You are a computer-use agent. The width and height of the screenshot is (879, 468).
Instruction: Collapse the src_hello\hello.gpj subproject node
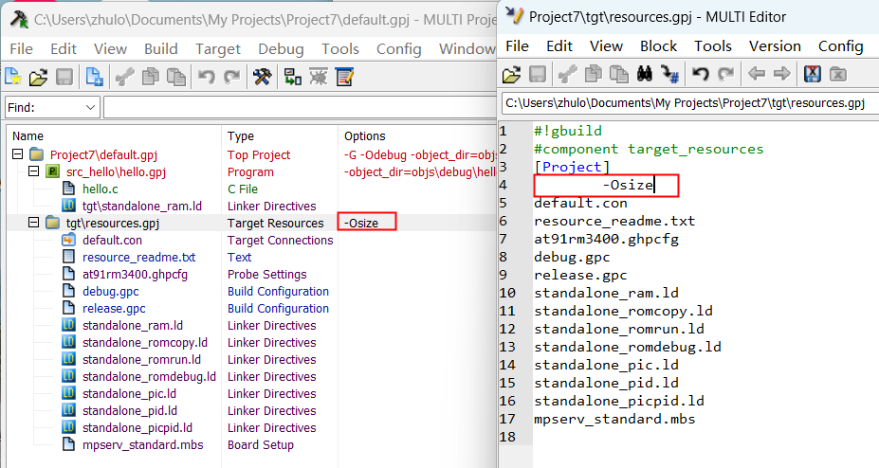(33, 171)
